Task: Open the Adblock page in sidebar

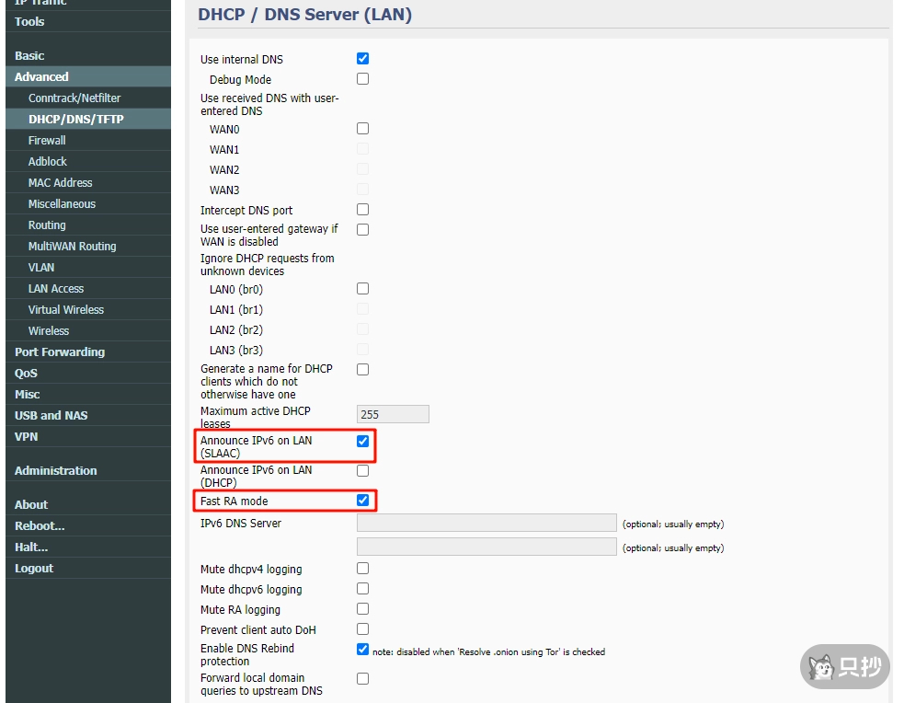Action: point(48,162)
